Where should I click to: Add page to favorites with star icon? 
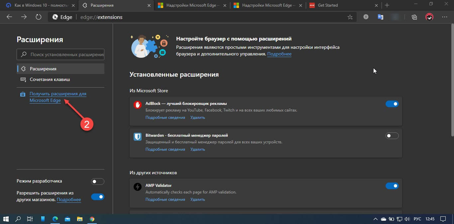350,17
